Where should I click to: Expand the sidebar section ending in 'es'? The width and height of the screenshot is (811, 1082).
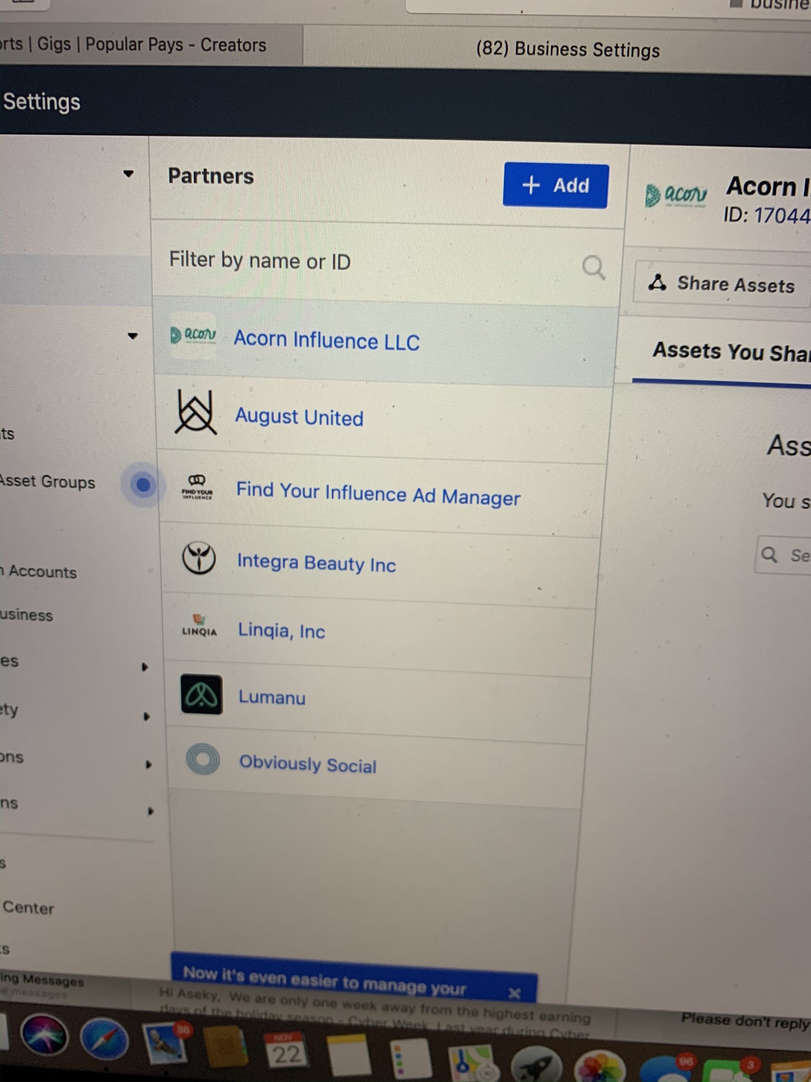tap(145, 667)
